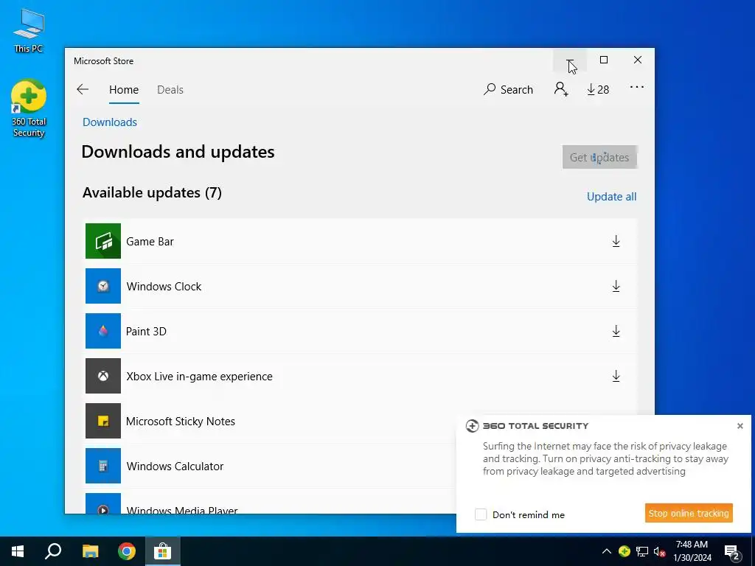Click the Windows Media Player icon
The image size is (755, 566).
pyautogui.click(x=103, y=503)
